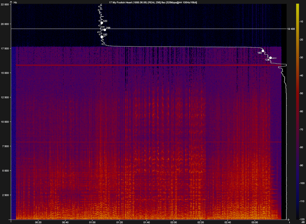
Task: Click the 'Hz' axis unit label
Action: [15, 3]
